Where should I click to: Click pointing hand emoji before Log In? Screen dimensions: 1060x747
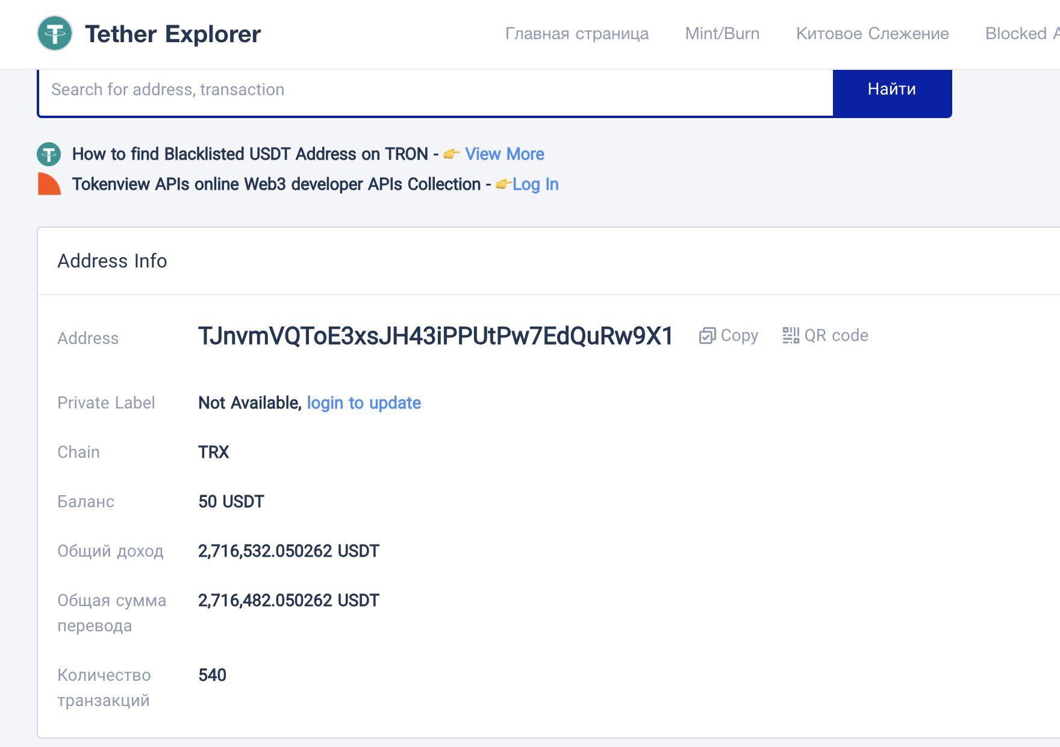(x=503, y=184)
